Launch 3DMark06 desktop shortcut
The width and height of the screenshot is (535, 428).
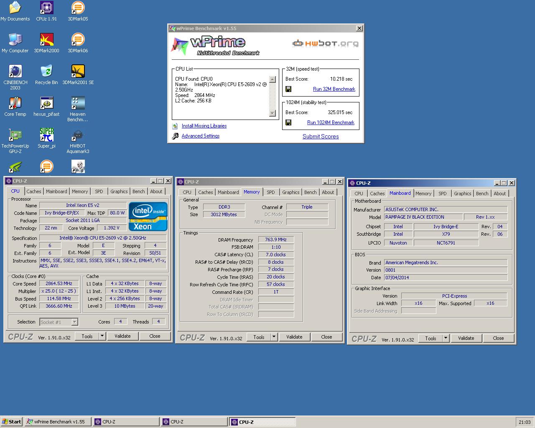pyautogui.click(x=78, y=43)
